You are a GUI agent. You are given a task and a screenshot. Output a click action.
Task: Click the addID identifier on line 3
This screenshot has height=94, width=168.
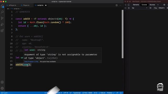[27, 19]
